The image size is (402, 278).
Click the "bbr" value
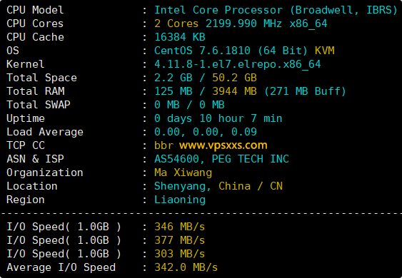(x=164, y=145)
